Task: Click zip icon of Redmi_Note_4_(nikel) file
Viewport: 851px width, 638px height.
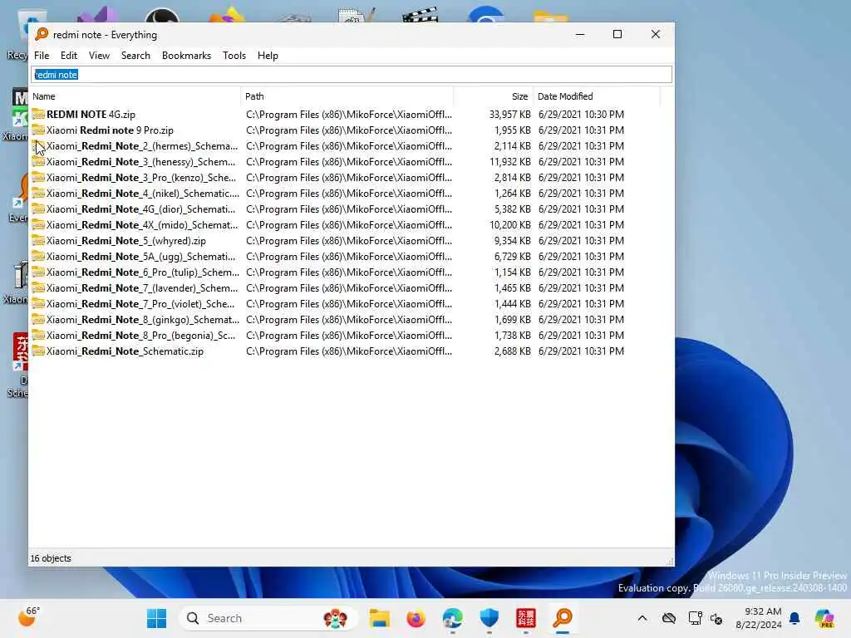Action: [x=38, y=193]
